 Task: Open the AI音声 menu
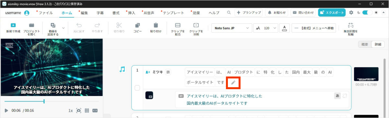pyautogui.click(x=149, y=13)
